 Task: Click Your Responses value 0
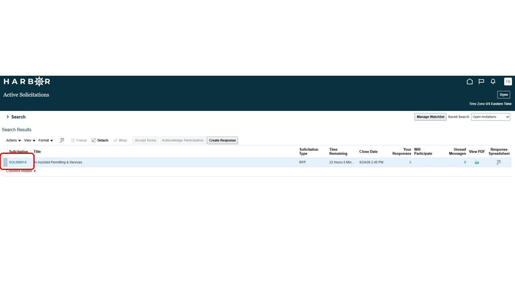[410, 162]
